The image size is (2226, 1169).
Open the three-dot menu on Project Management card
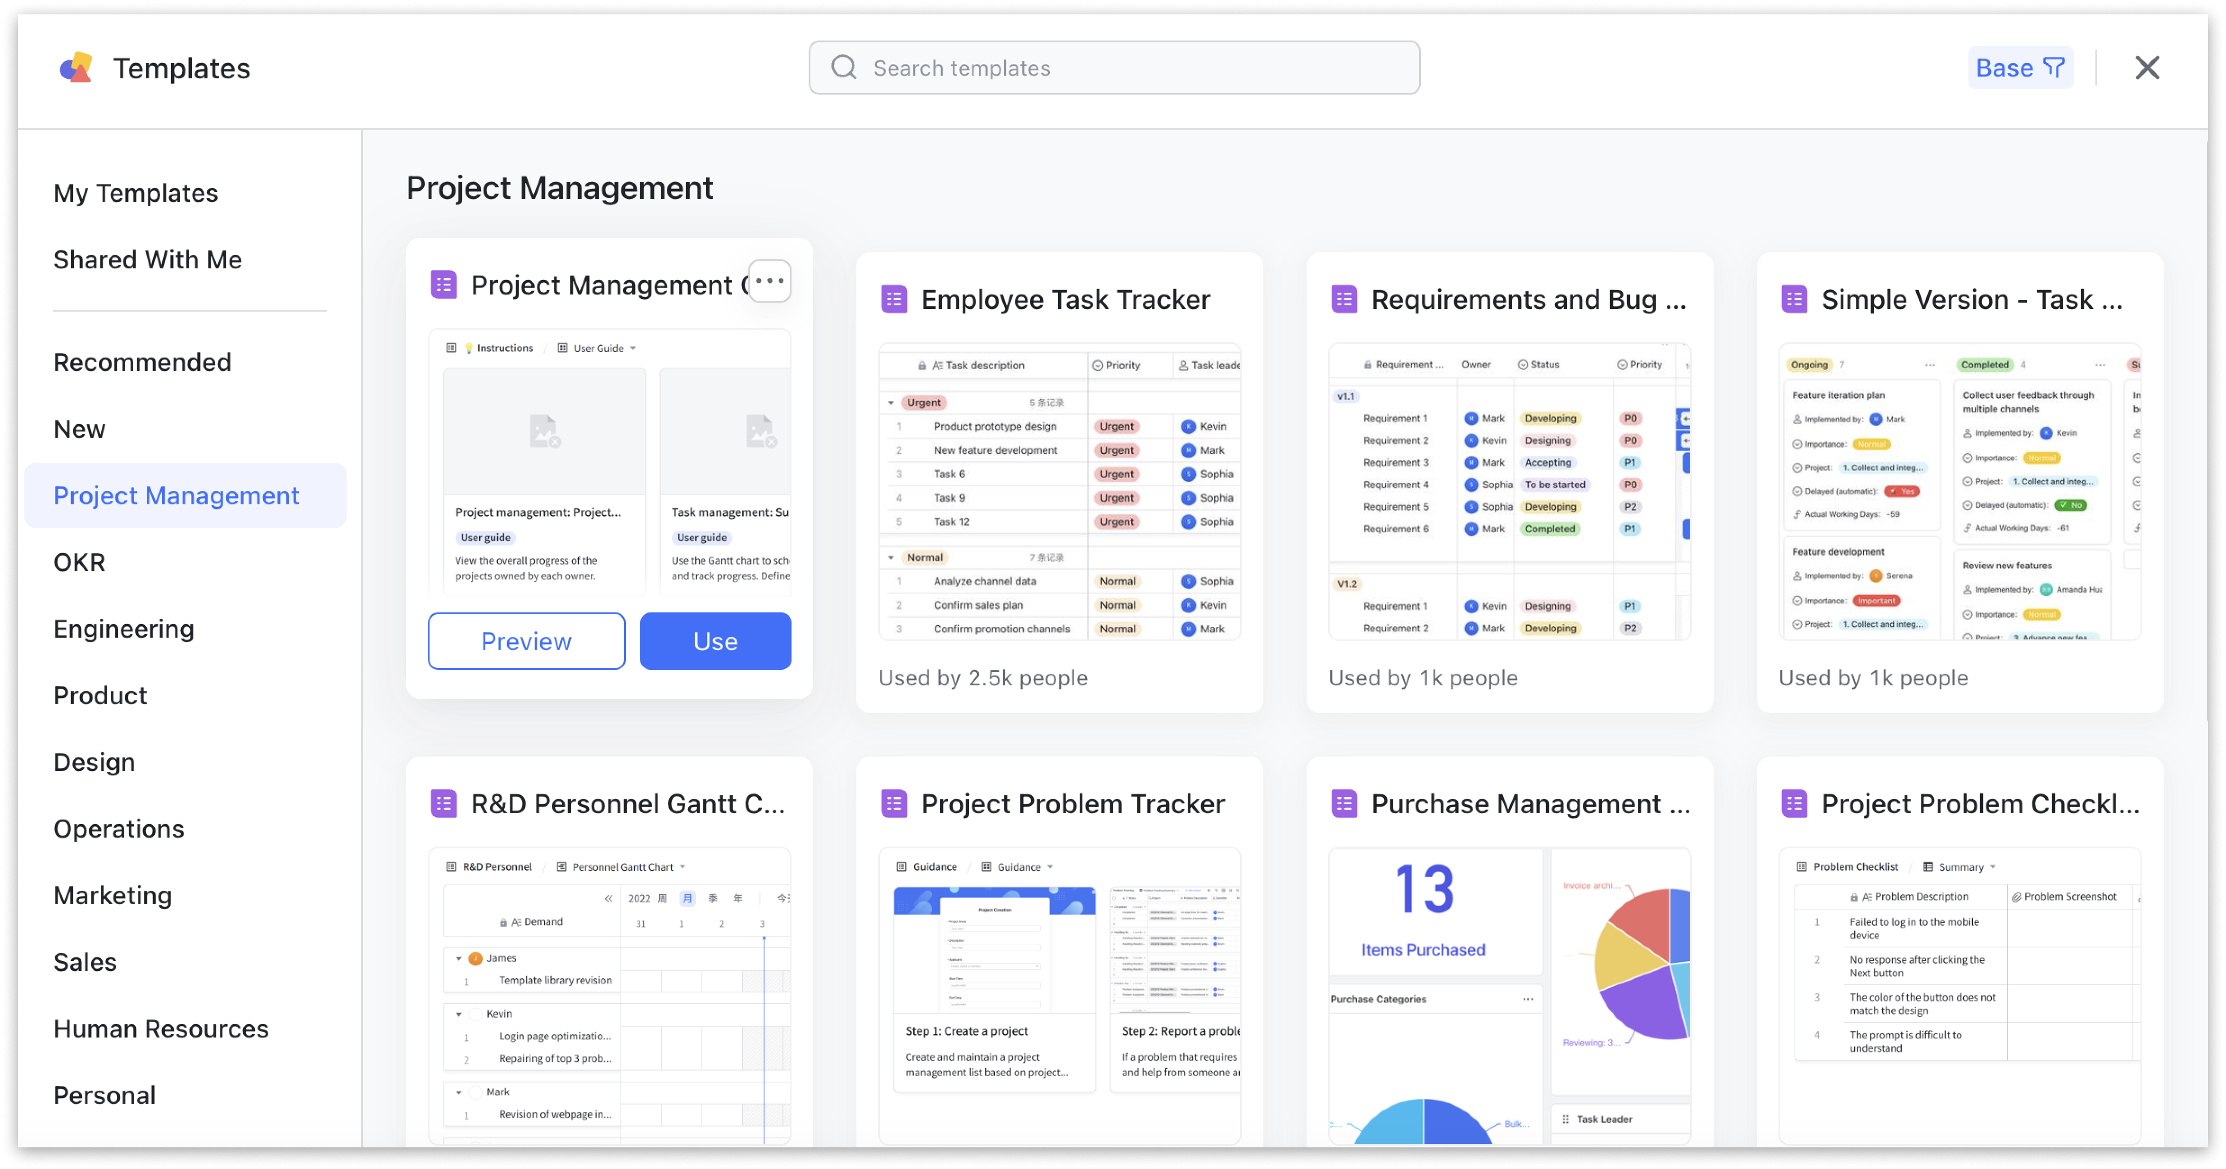point(769,281)
